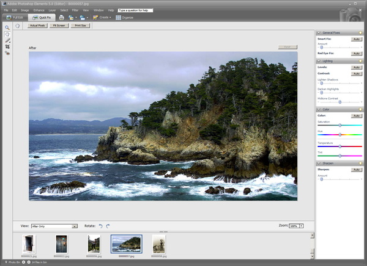The height and width of the screenshot is (266, 367).
Task: Click the Photo Browser globe icon
Action: click(x=71, y=18)
